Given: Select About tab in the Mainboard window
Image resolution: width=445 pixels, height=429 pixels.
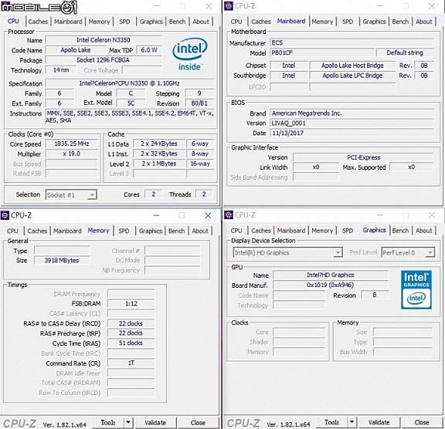Looking at the screenshot, I should [x=423, y=22].
